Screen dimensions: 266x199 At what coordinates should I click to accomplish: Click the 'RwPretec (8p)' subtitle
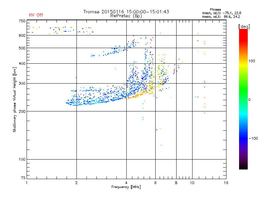(126, 16)
